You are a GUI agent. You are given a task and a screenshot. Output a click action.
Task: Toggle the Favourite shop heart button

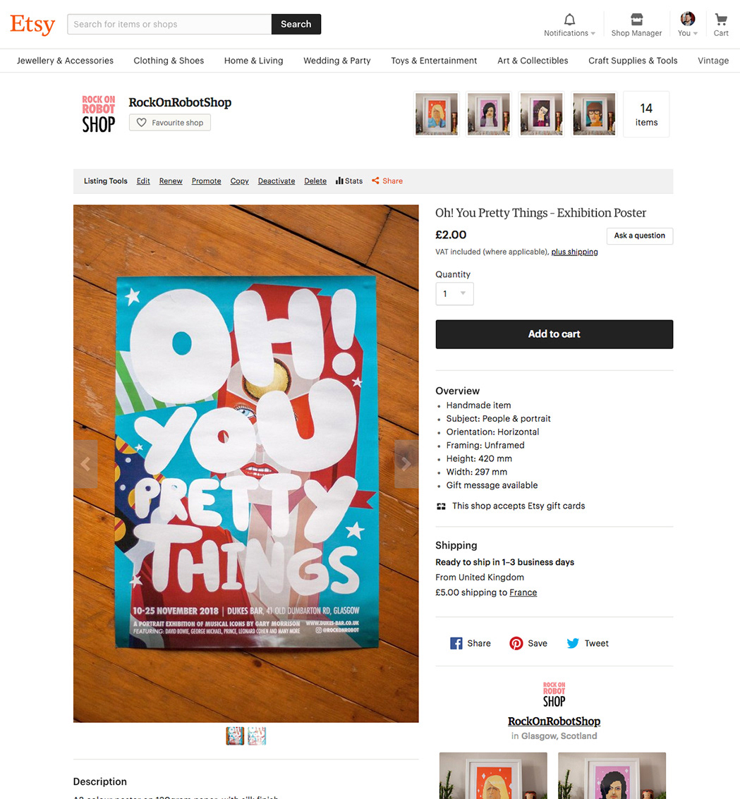click(170, 123)
